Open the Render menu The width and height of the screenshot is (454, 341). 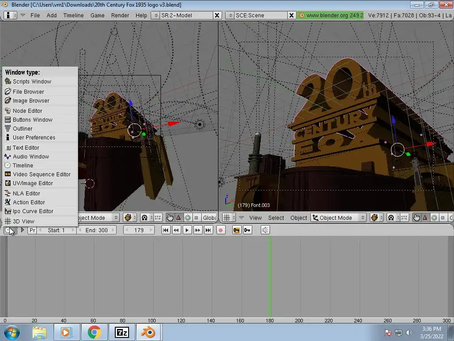tap(120, 16)
